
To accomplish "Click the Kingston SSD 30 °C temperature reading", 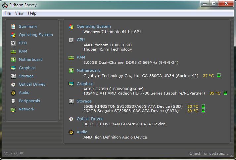I will click(x=193, y=106).
